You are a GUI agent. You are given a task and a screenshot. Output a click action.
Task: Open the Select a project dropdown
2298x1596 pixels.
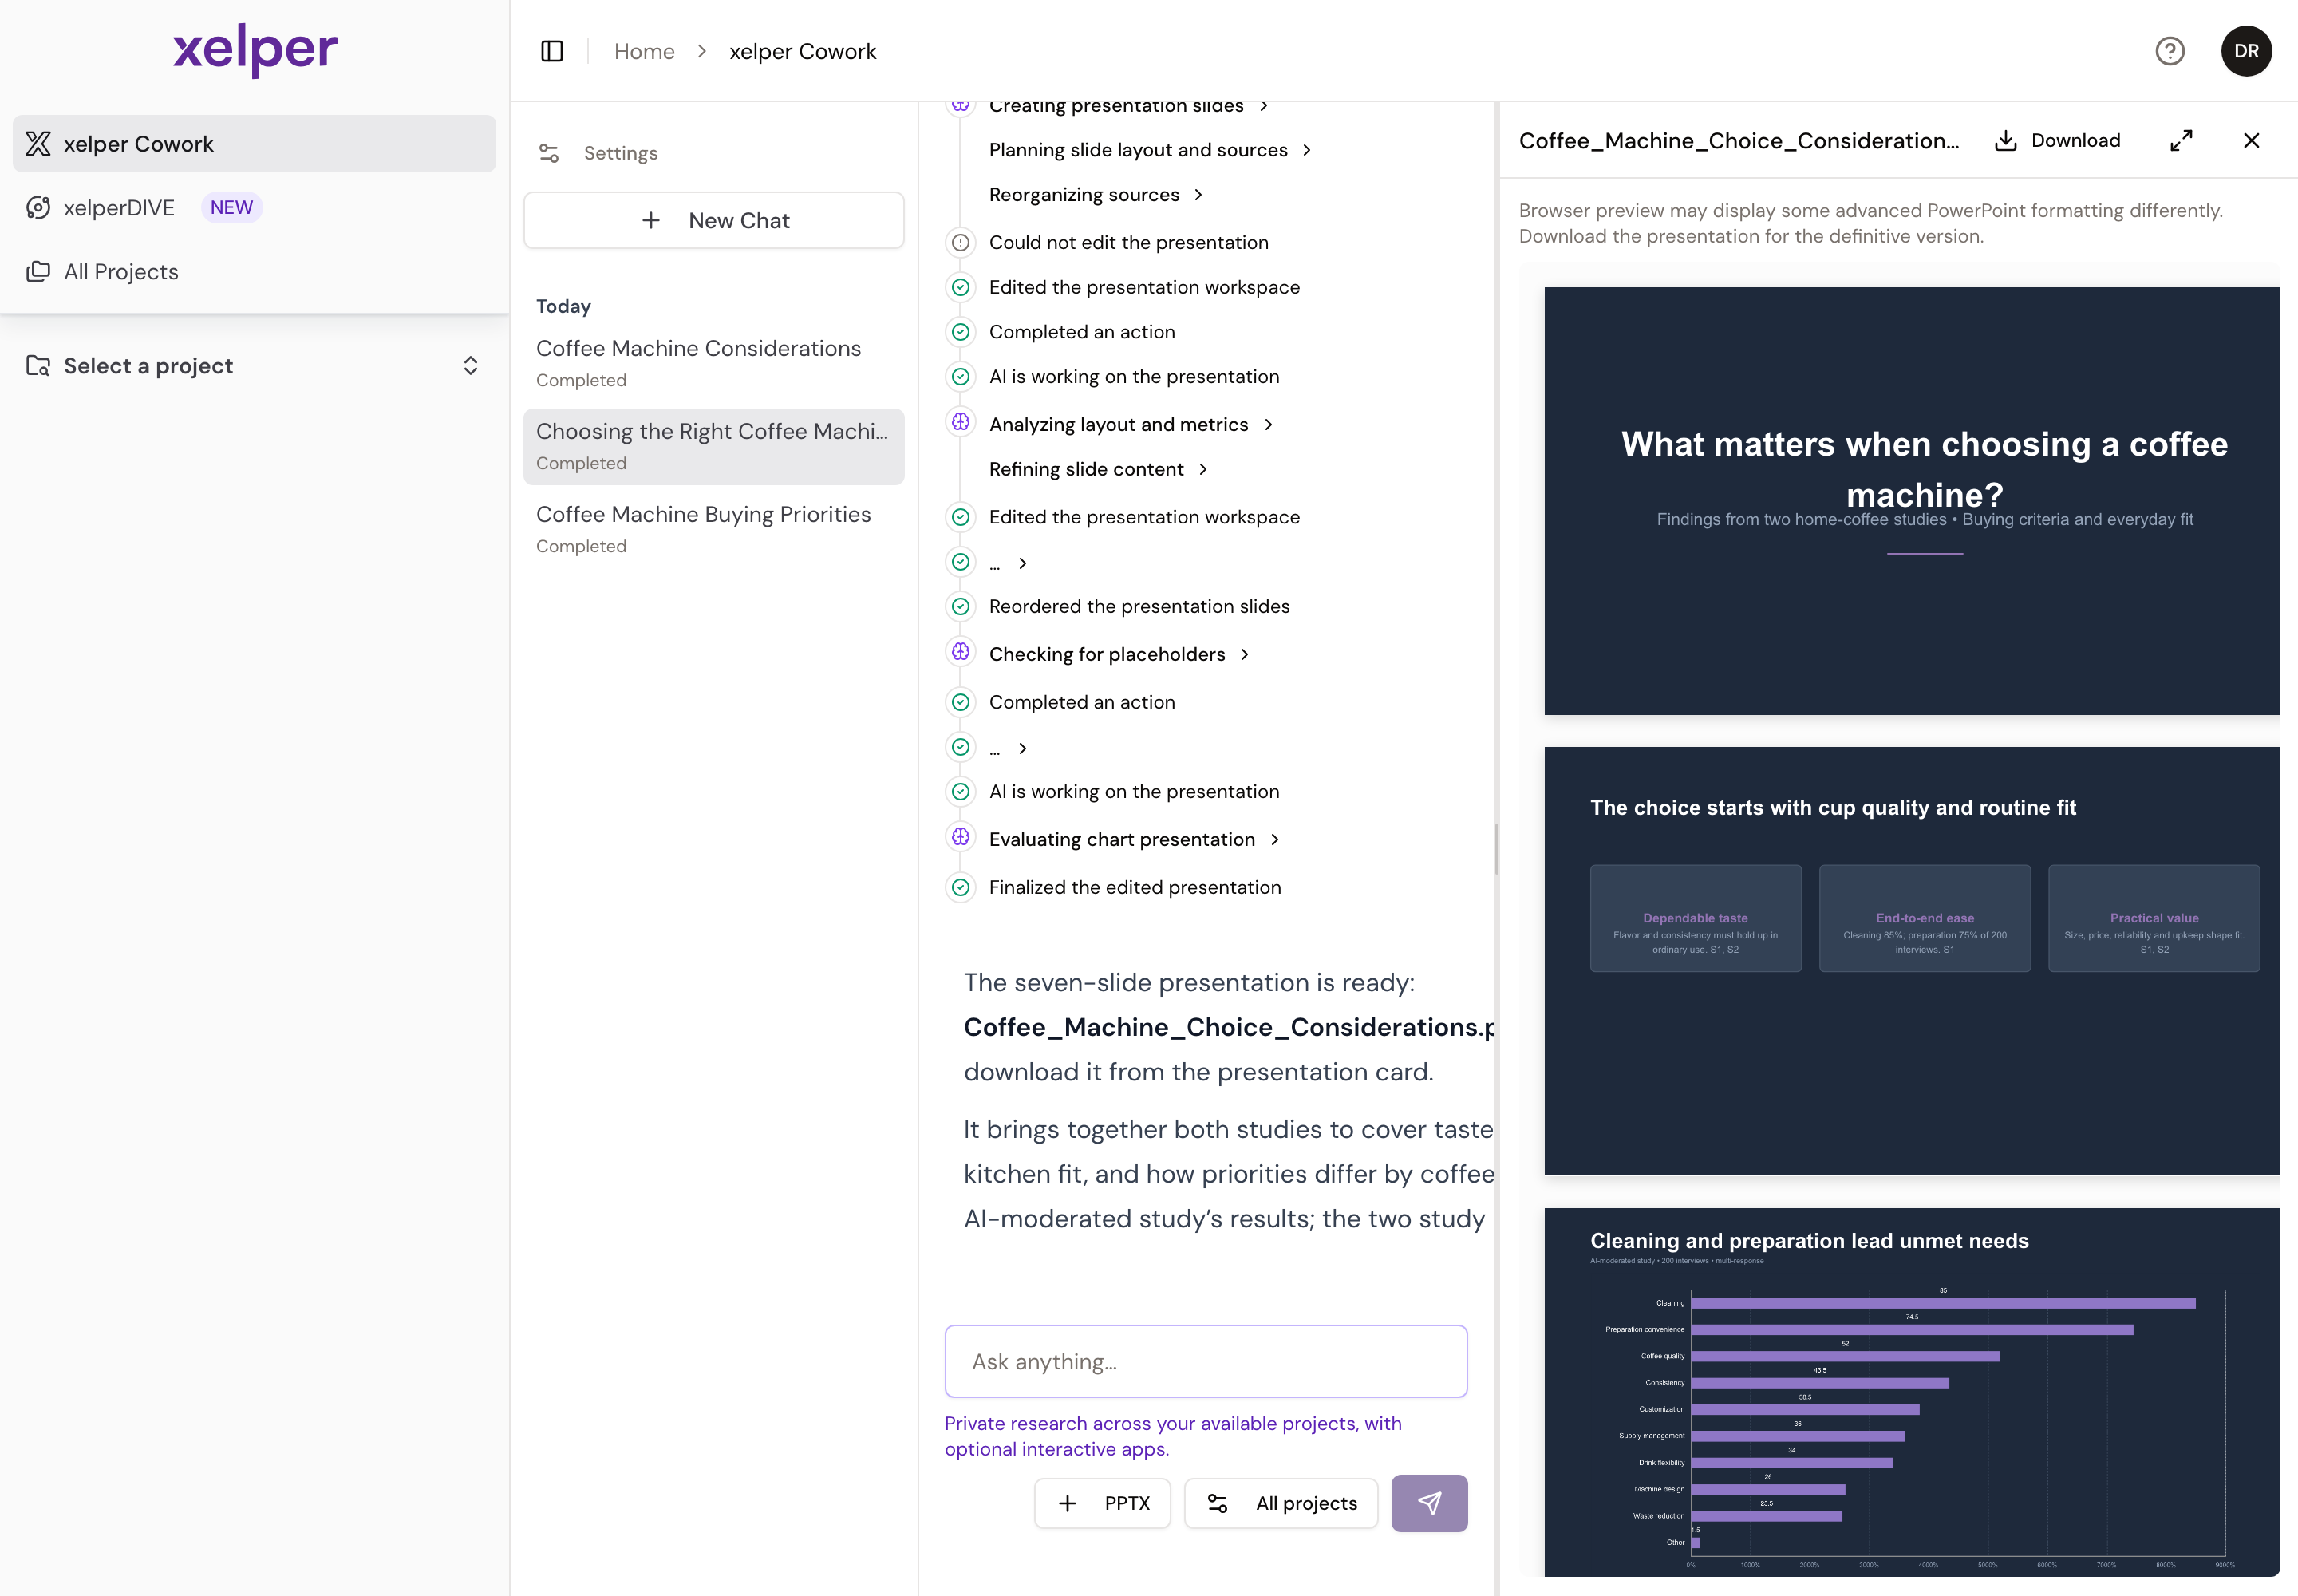253,366
